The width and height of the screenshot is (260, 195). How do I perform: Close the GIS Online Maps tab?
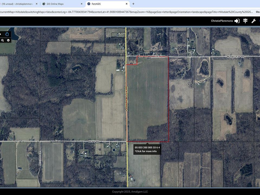(x=82, y=4)
